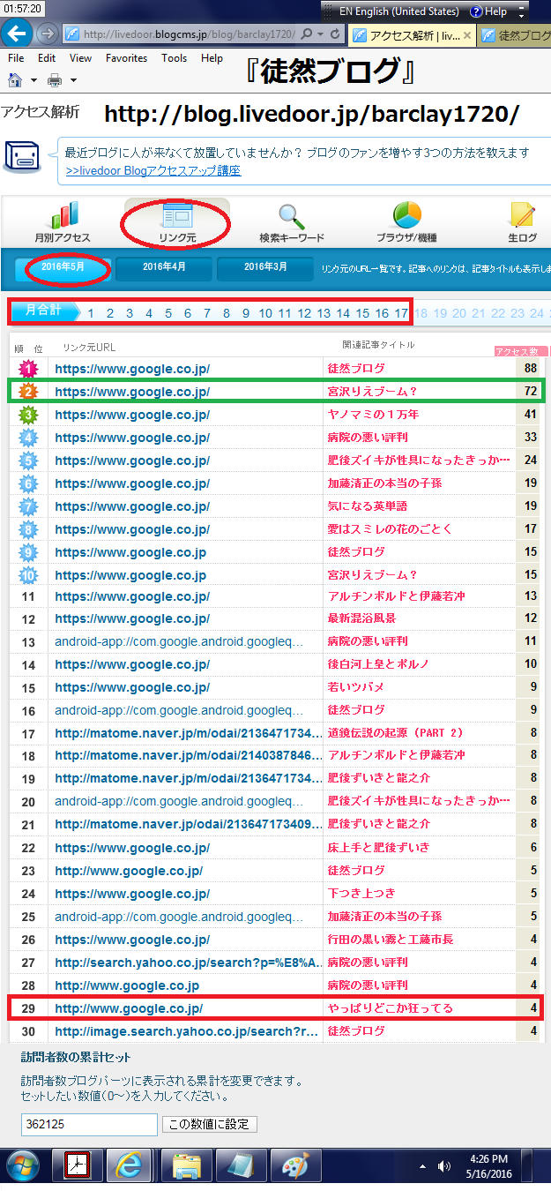Open livedoor Blogアクセスアップ講座 link
This screenshot has height=1191, width=551.
(153, 170)
